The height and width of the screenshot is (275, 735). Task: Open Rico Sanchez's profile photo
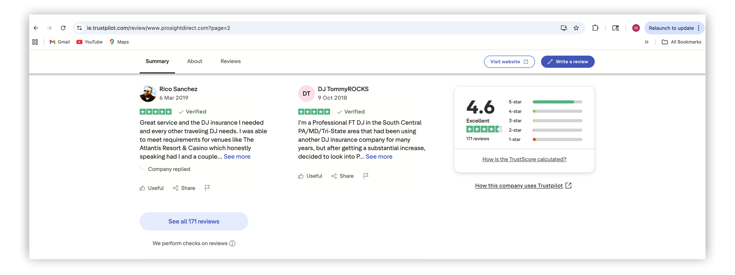coord(148,94)
